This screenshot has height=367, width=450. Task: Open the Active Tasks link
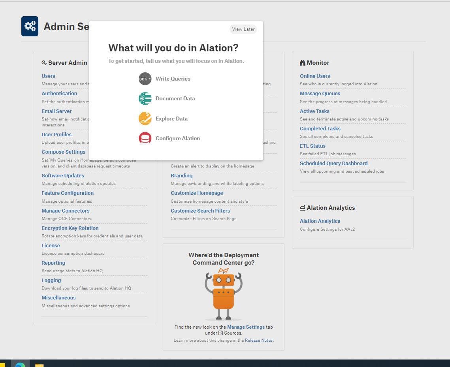314,111
